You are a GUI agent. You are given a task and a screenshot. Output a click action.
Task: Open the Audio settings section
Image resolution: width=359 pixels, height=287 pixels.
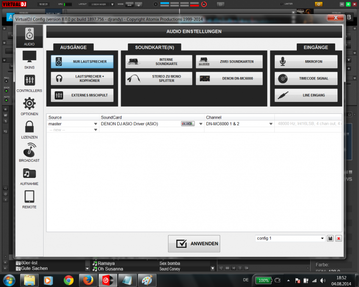pyautogui.click(x=29, y=37)
